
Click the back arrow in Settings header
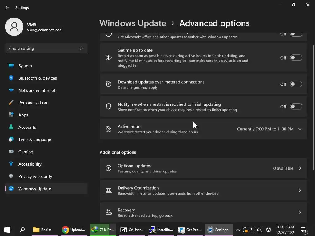click(x=7, y=7)
